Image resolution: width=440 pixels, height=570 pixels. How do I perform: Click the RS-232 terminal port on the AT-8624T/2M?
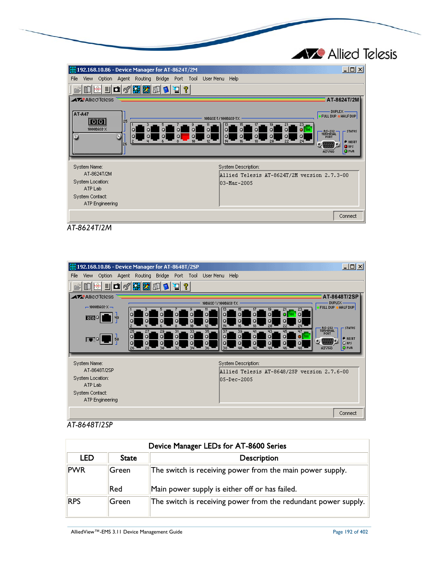(328, 145)
